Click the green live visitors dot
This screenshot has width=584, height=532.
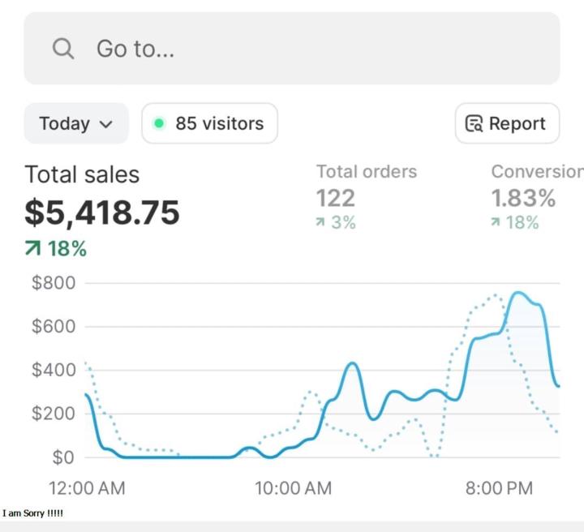click(159, 123)
